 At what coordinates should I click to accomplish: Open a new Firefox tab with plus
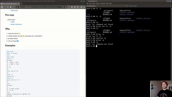click(21, 4)
